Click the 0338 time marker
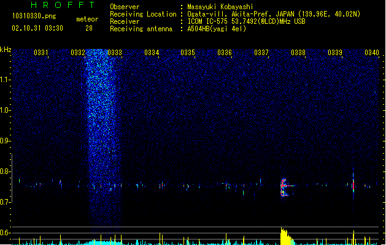The image size is (386, 245). [x=298, y=53]
